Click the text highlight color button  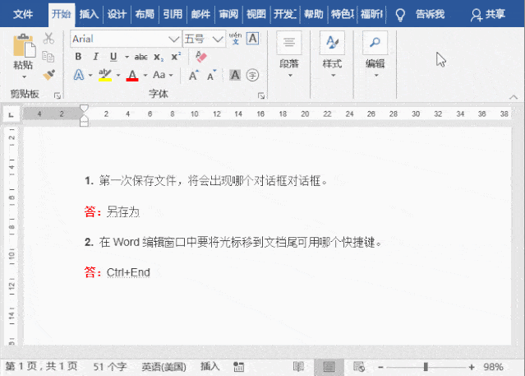click(x=104, y=75)
